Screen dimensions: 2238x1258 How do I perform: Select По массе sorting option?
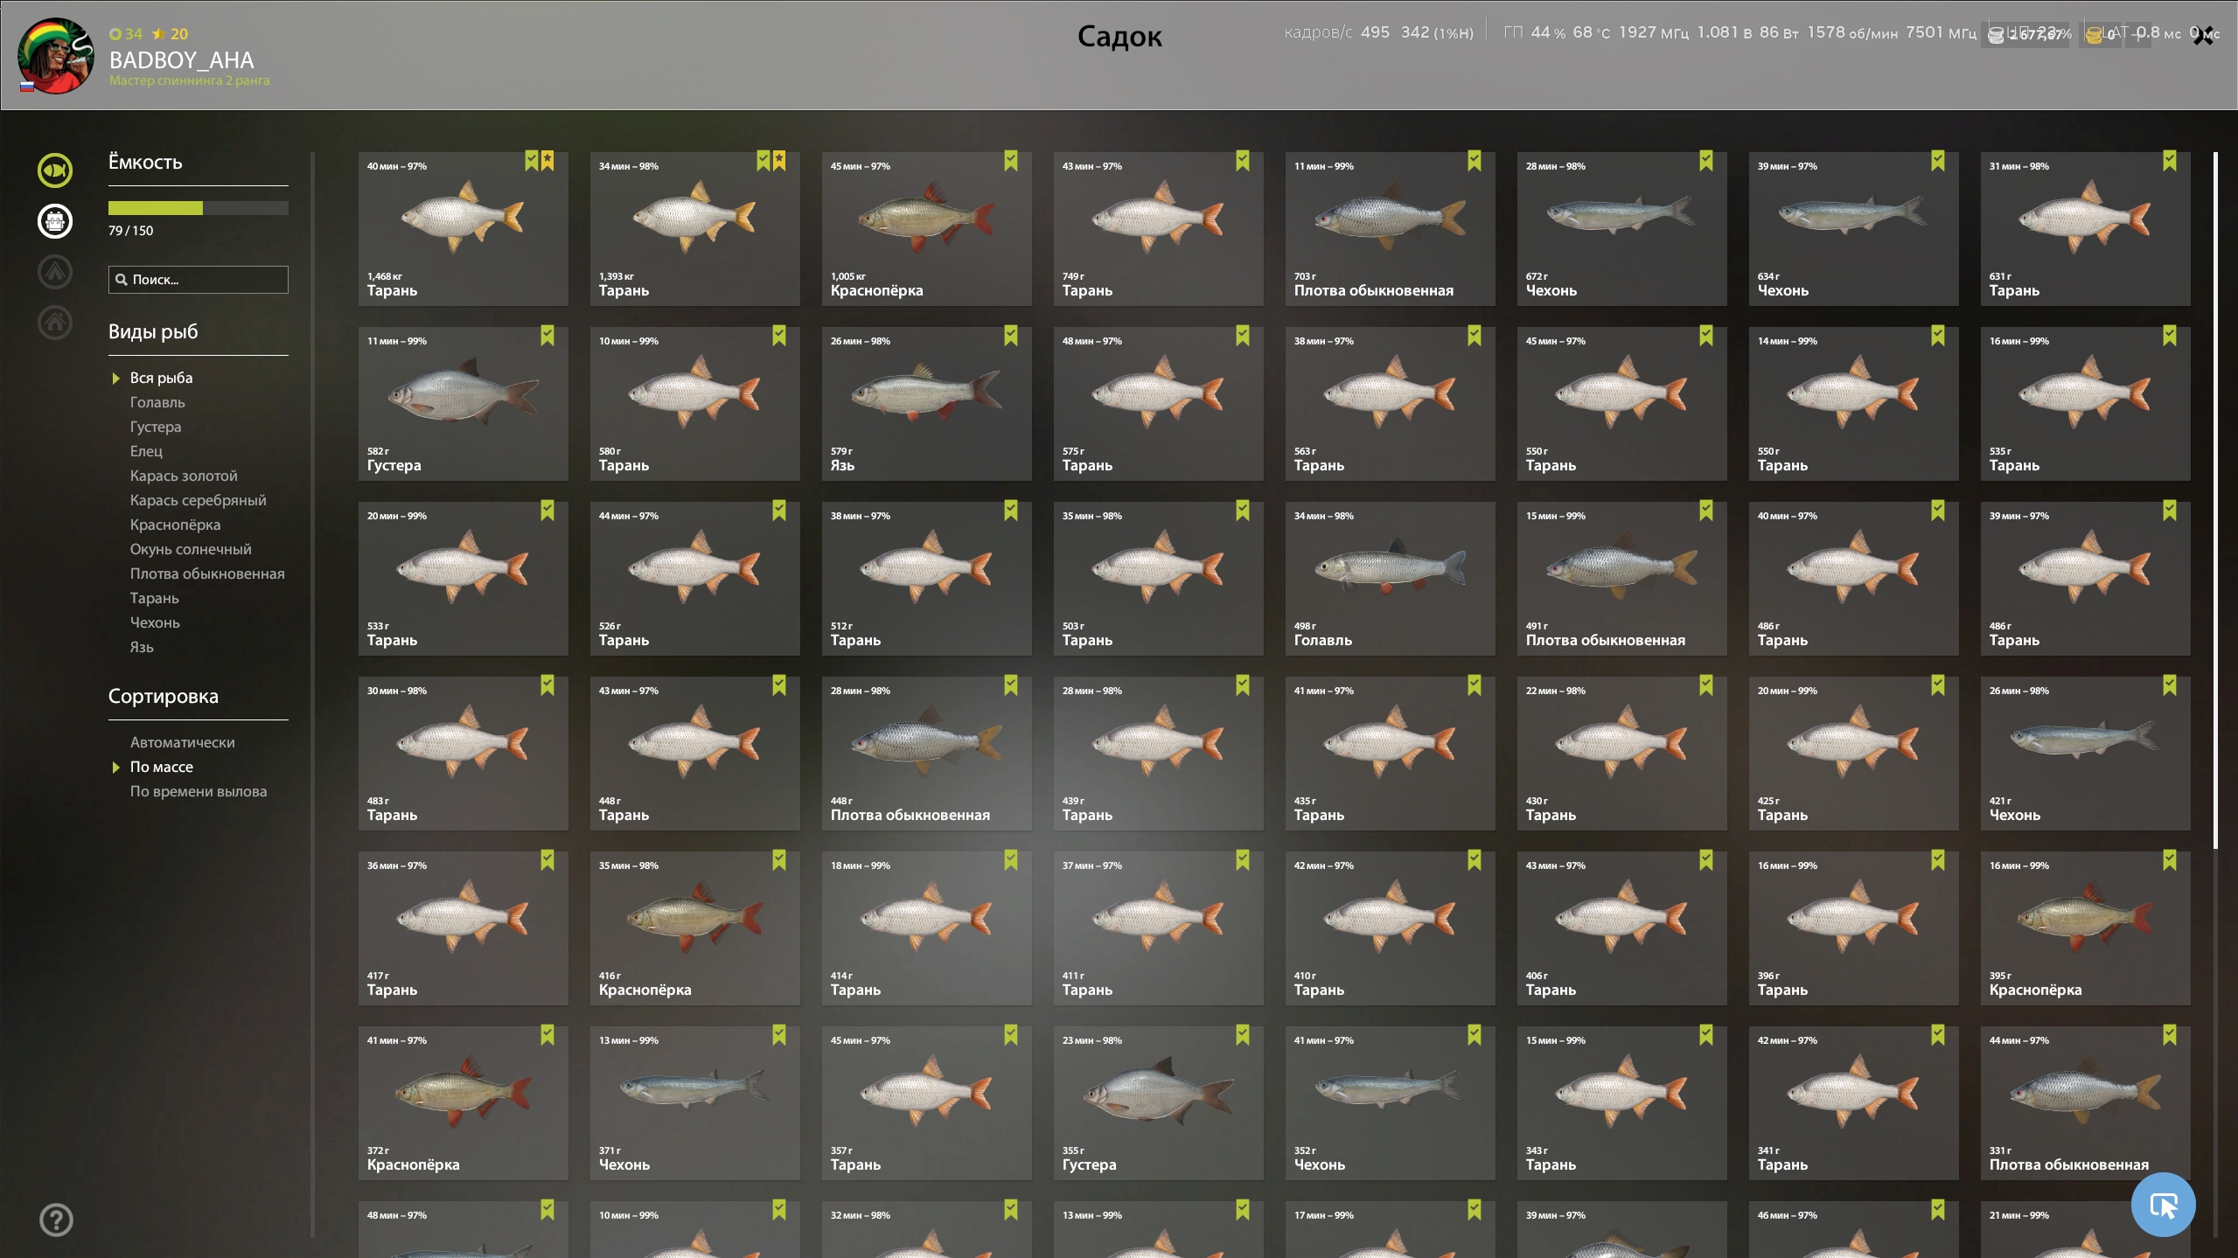pos(162,767)
